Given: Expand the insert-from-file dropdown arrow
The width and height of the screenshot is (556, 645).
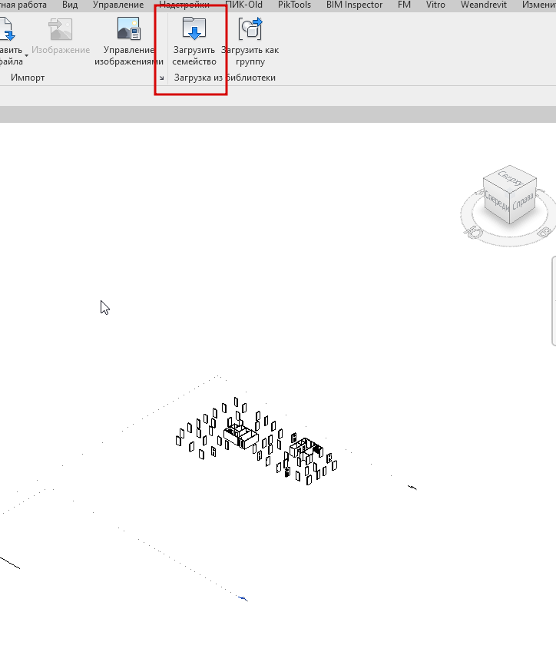Looking at the screenshot, I should click(26, 55).
